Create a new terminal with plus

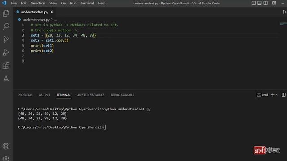[x=273, y=95]
